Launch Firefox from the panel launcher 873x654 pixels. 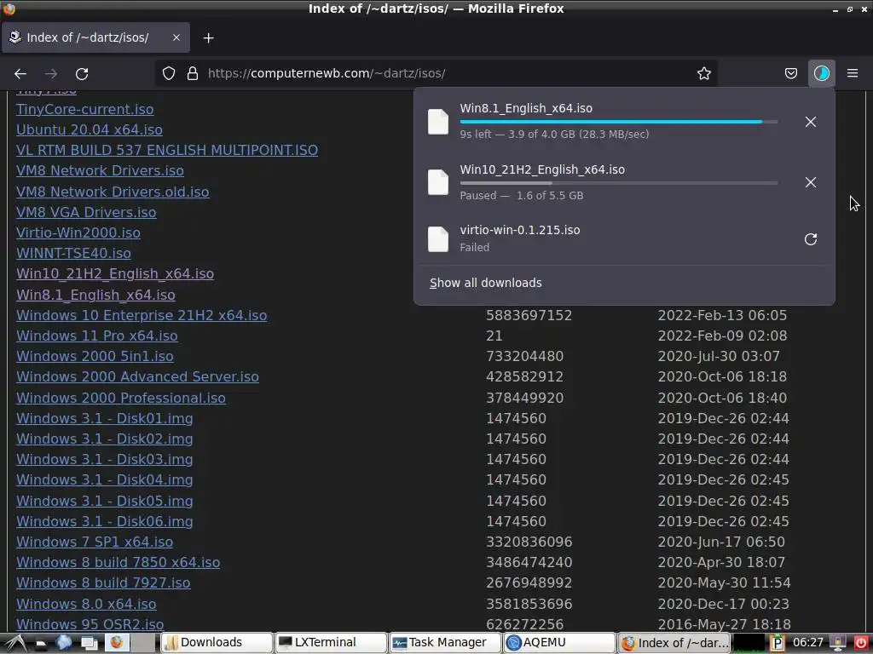[116, 643]
